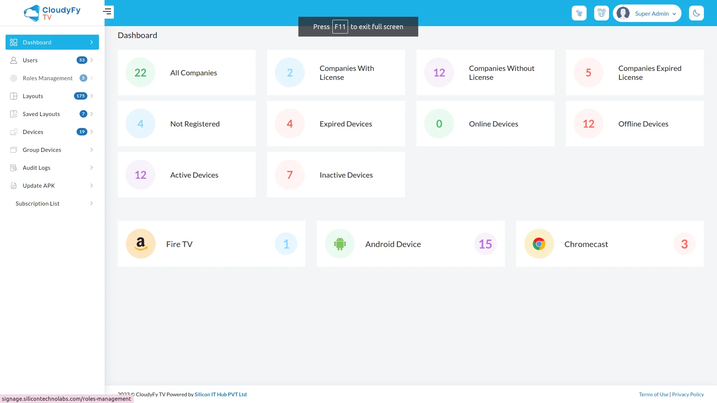Click the Users sidebar icon
Viewport: 717px width, 403px height.
[14, 60]
